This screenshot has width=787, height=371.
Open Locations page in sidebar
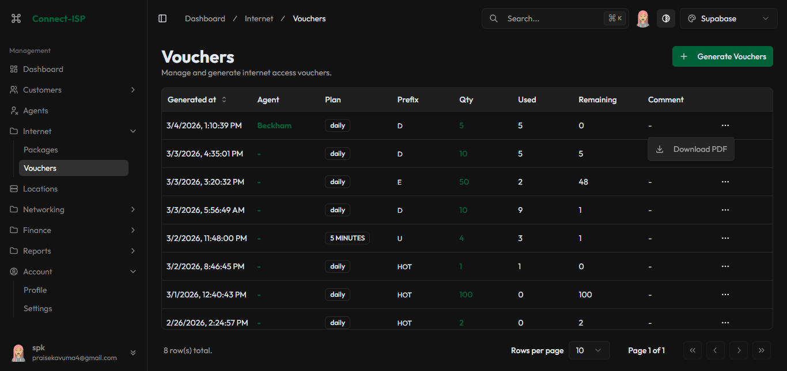[40, 189]
